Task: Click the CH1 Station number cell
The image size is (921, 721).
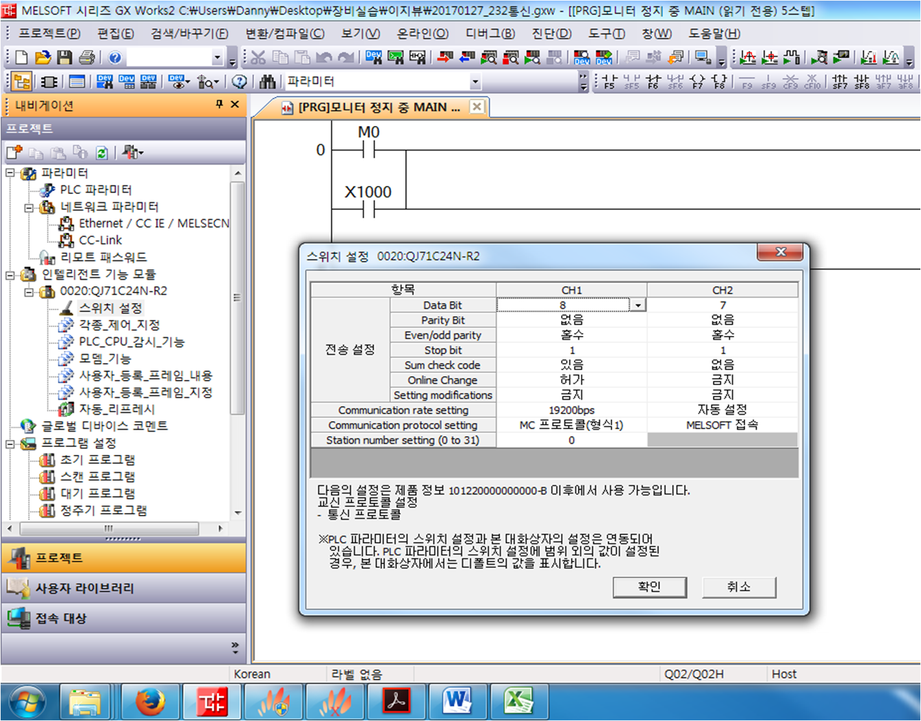Action: pyautogui.click(x=571, y=440)
